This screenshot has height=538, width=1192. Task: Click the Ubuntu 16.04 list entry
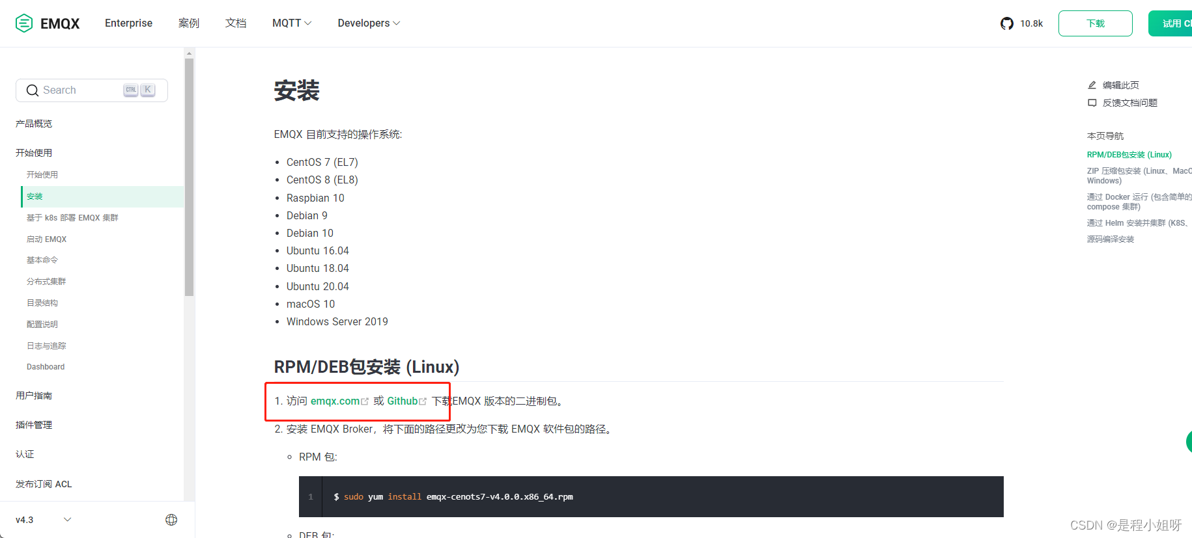click(x=318, y=251)
